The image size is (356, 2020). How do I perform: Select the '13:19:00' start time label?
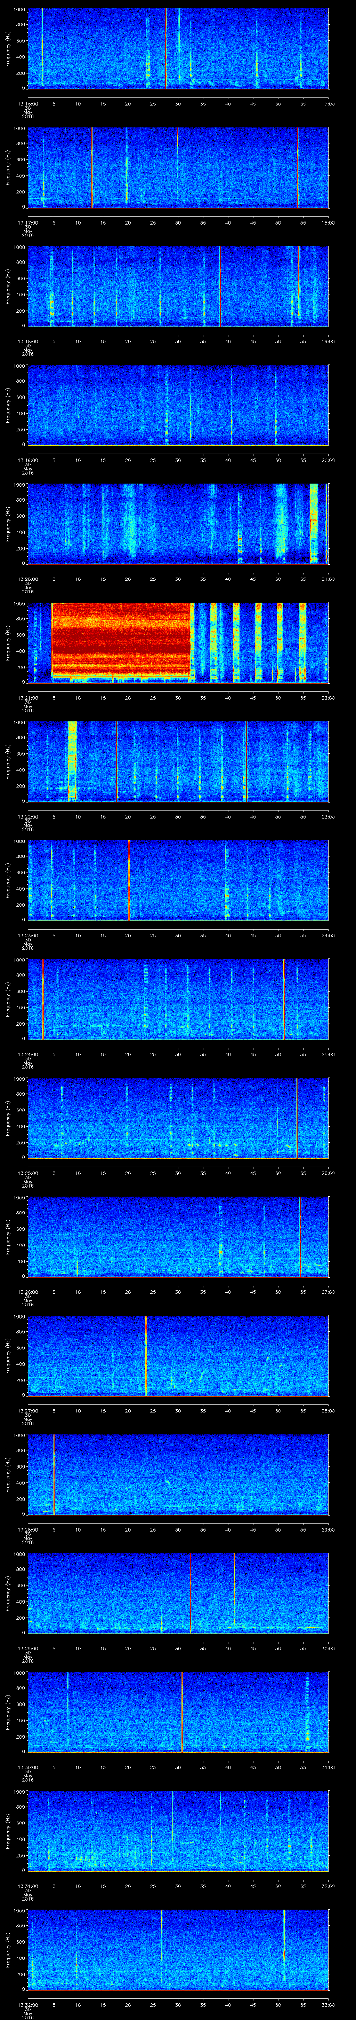27,460
